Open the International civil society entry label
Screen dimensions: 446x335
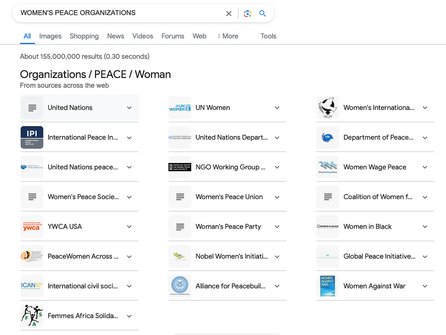click(x=83, y=286)
